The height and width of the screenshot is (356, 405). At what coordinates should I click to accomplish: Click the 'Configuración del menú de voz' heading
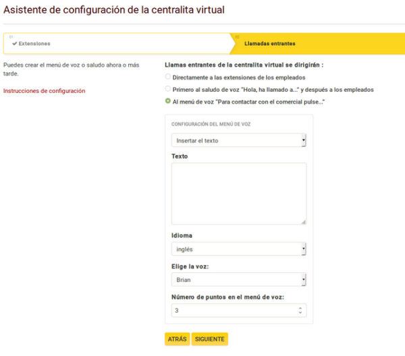point(211,125)
